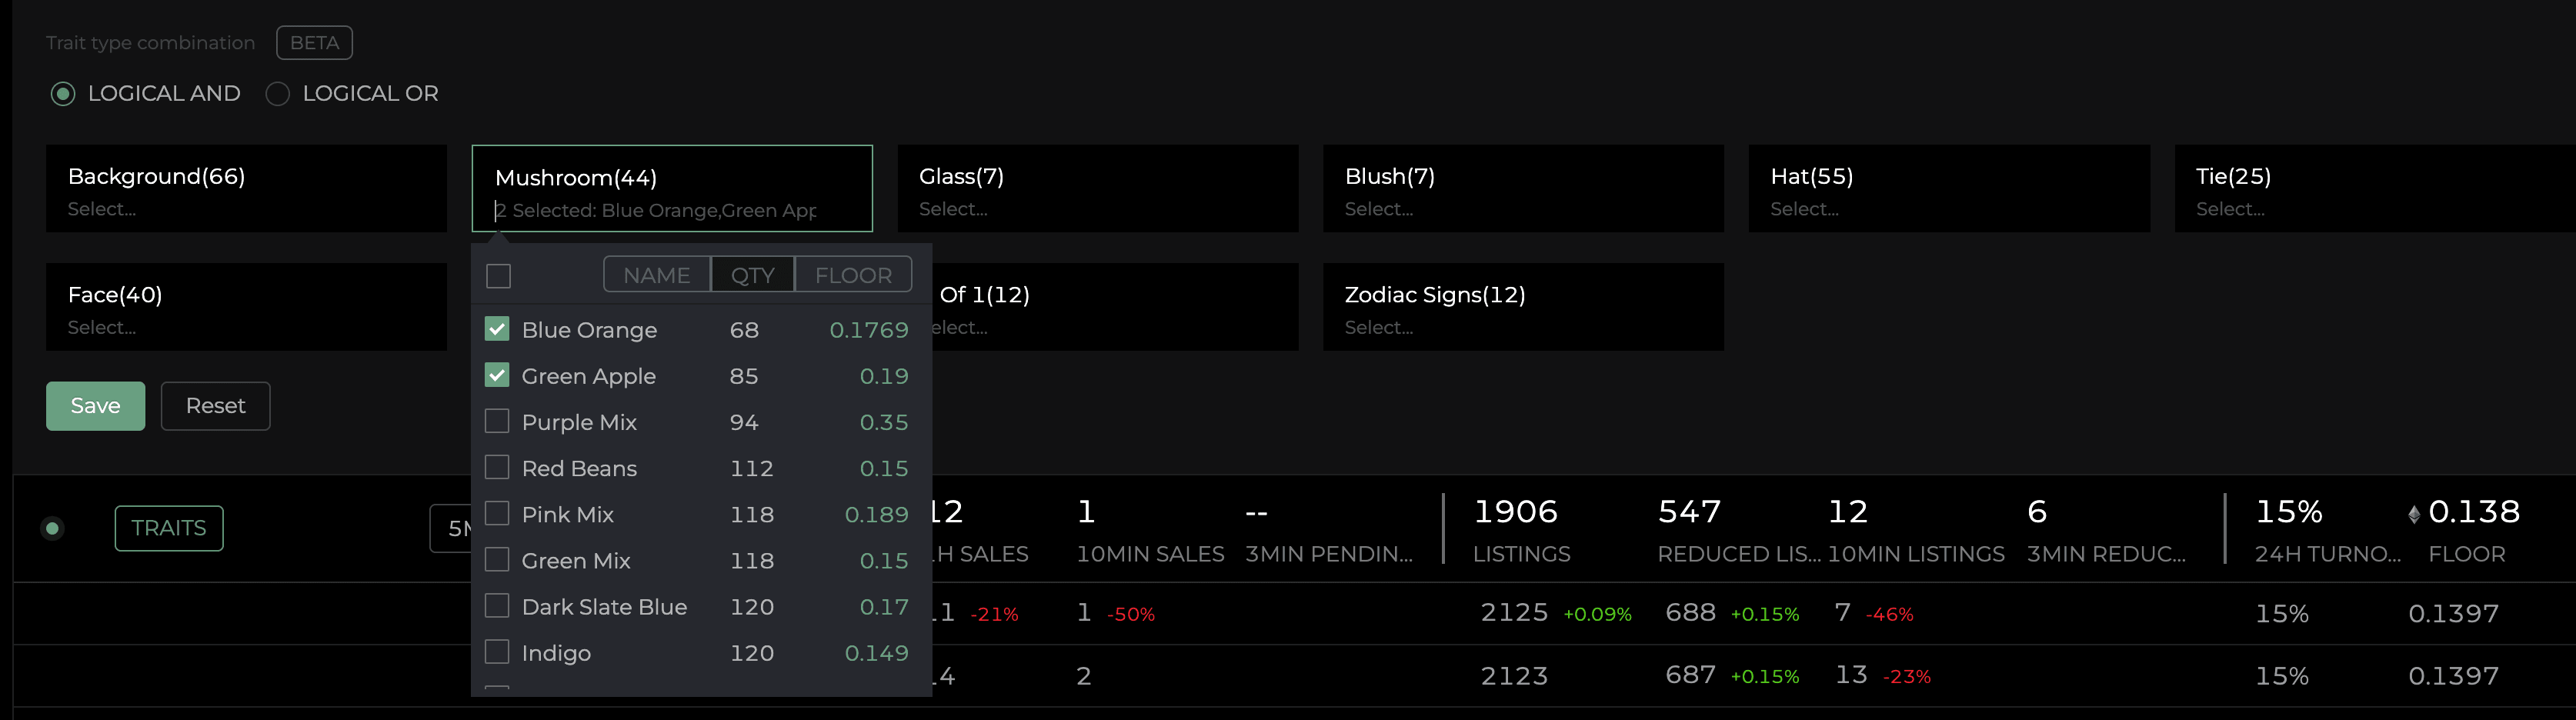Viewport: 2576px width, 720px height.
Task: Expand the Zodiac Signs(12) dropdown
Action: pyautogui.click(x=1522, y=307)
